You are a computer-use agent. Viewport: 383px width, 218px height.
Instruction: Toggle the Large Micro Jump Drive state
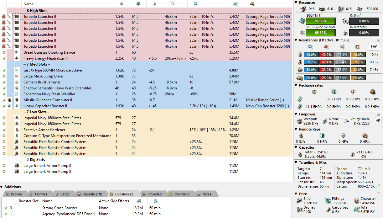click(4, 76)
